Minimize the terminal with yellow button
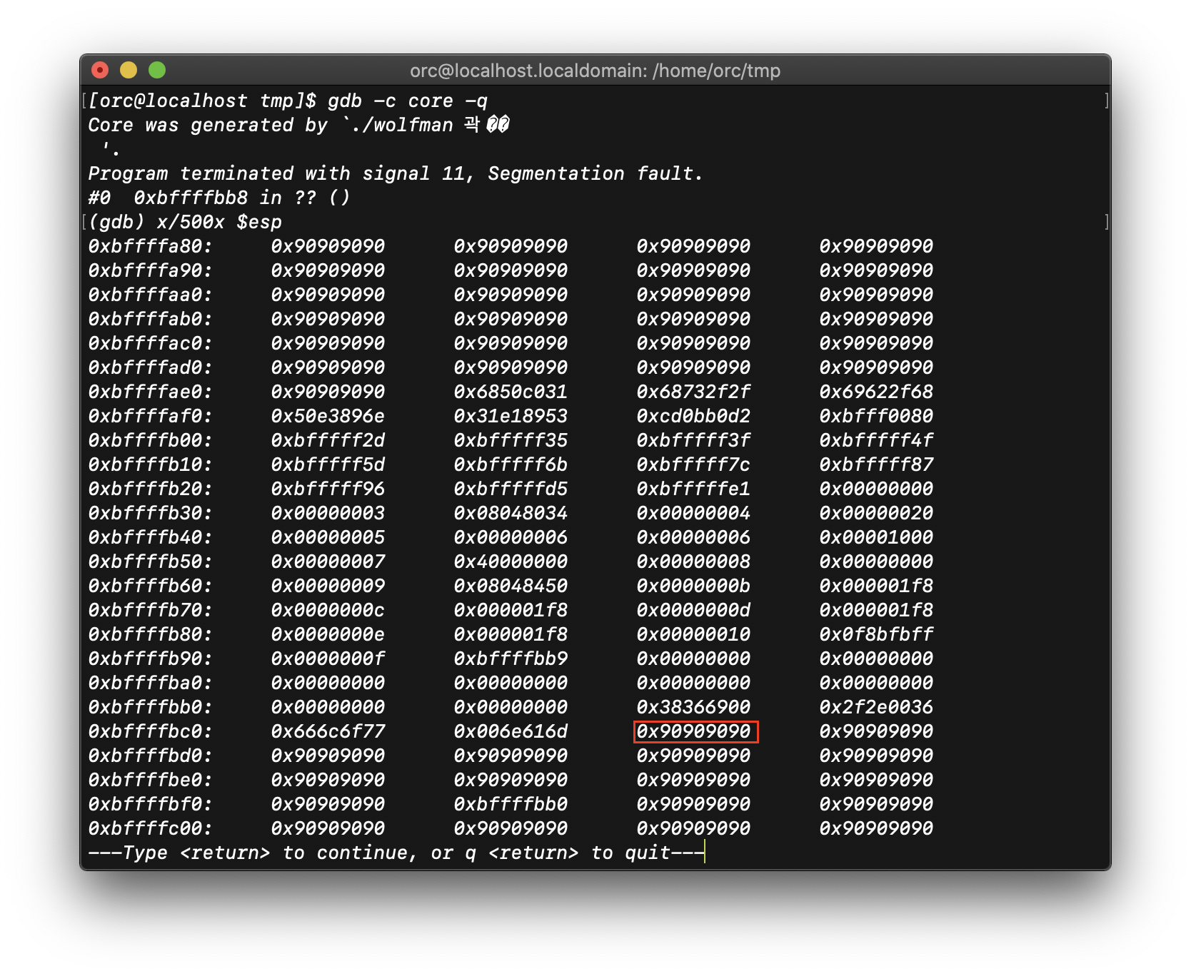Image resolution: width=1191 pixels, height=976 pixels. pos(129,70)
